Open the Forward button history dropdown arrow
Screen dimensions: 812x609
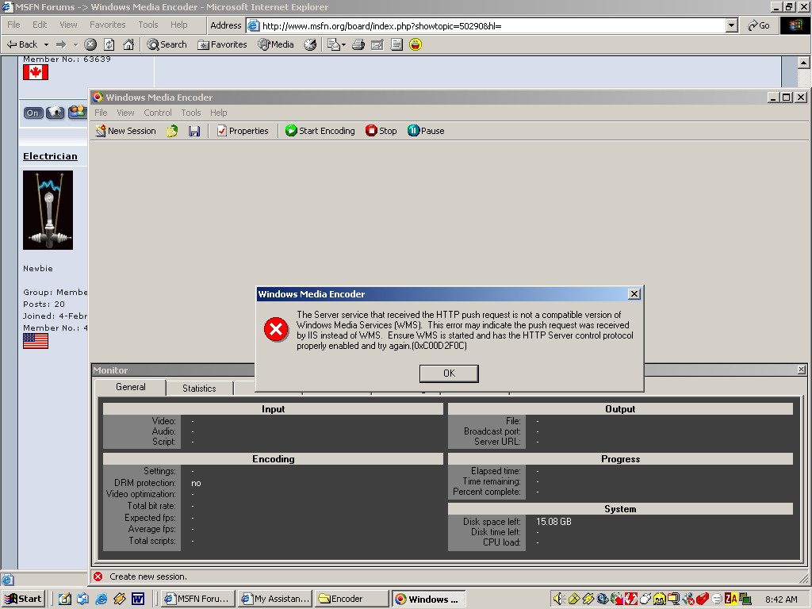[75, 44]
